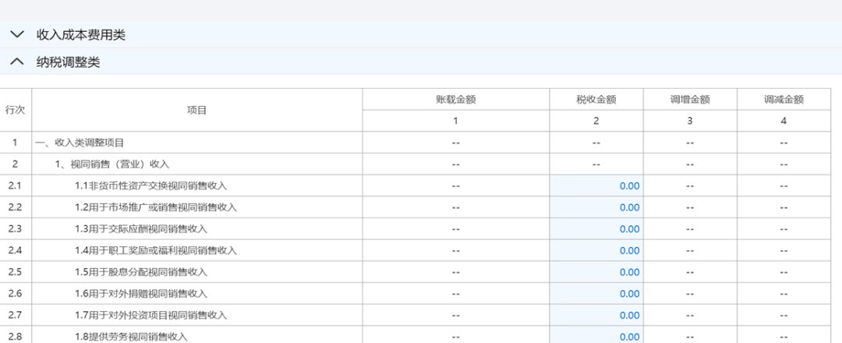This screenshot has width=842, height=343.
Task: Select 税收金额 field for row 2.6 对外捐赠
Action: click(596, 294)
